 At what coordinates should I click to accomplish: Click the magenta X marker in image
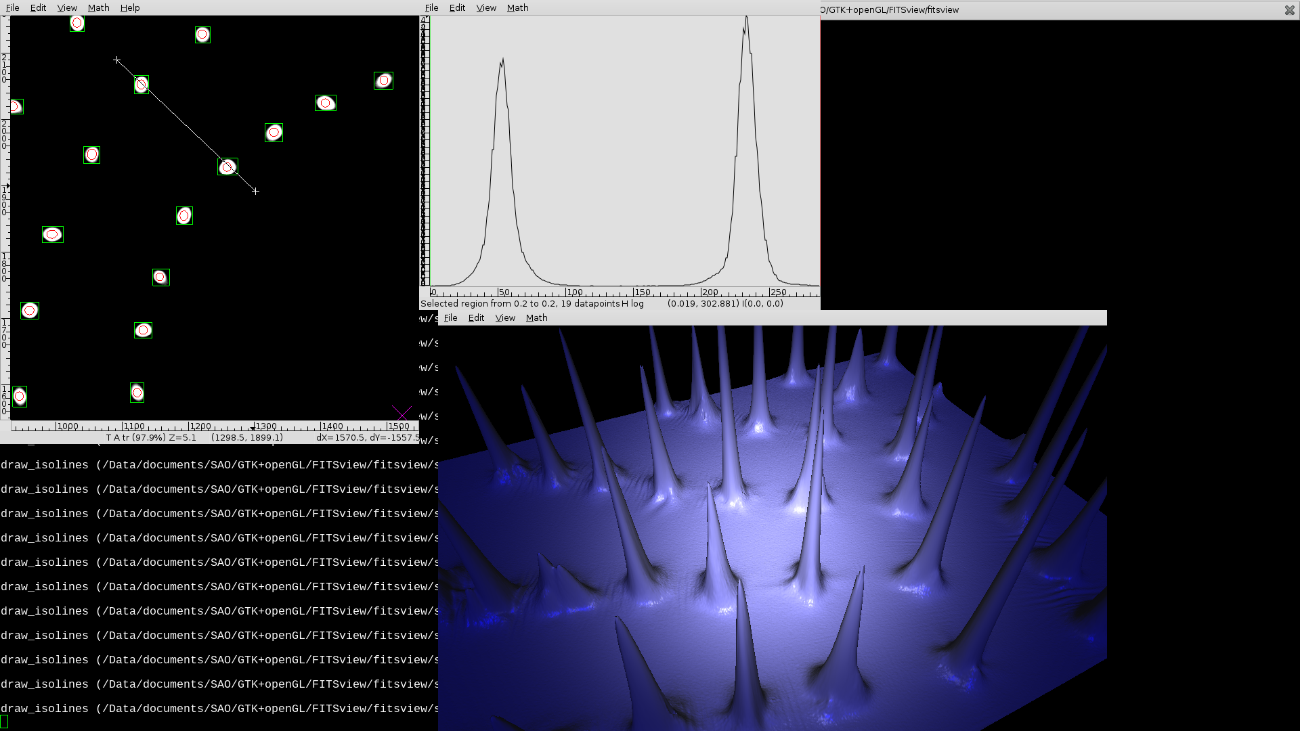point(401,413)
